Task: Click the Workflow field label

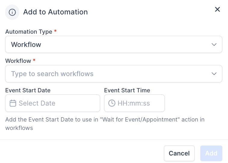Action: [18, 61]
